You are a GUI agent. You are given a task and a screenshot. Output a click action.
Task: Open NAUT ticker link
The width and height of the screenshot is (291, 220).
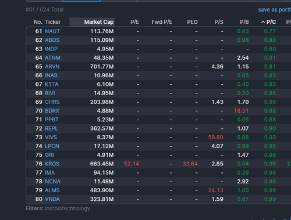click(52, 31)
